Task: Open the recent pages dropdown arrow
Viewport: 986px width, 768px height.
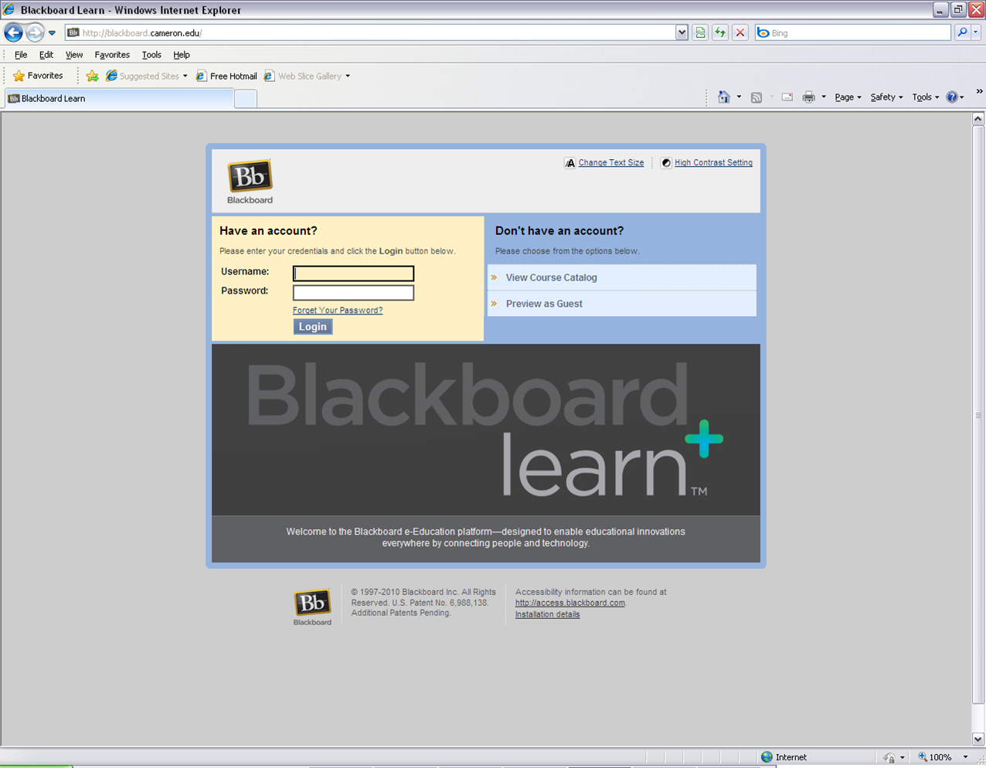Action: (52, 33)
